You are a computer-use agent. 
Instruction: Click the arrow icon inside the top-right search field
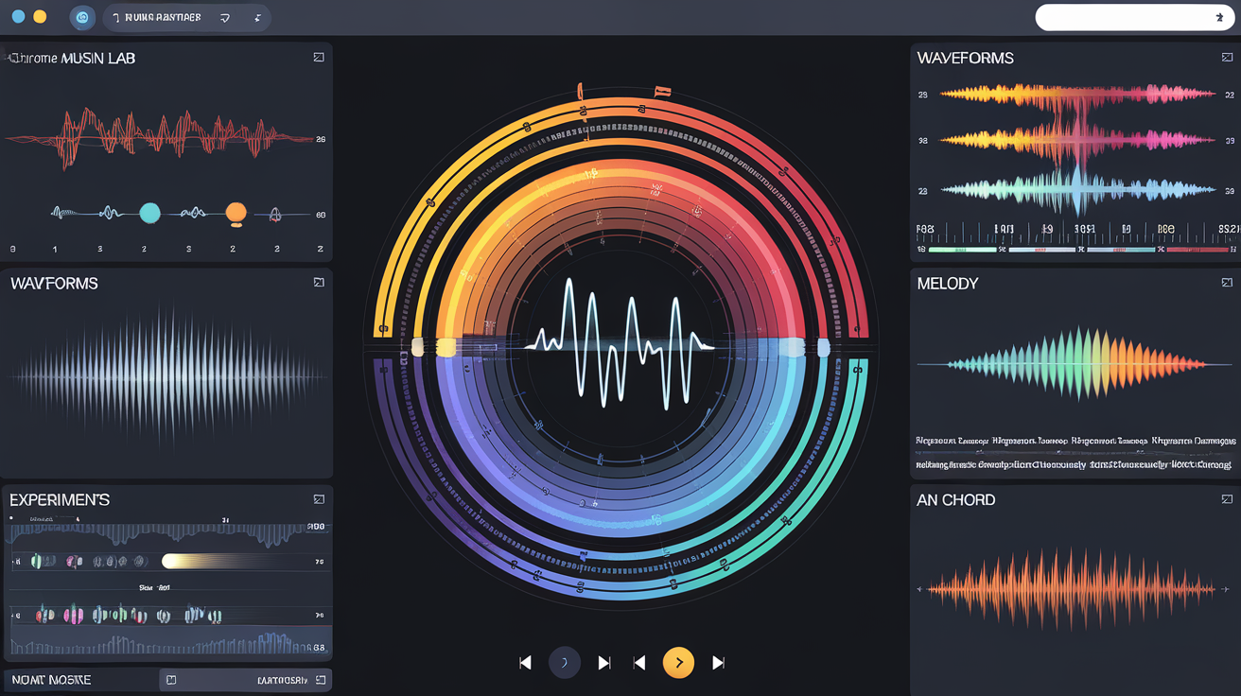click(x=1218, y=17)
